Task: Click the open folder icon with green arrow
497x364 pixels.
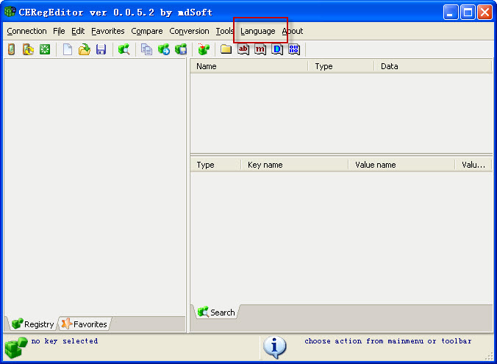Action: (85, 49)
